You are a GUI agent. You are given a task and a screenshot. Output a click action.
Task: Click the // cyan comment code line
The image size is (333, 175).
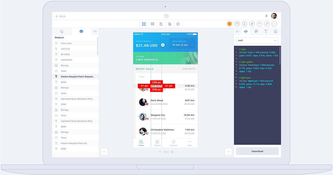pyautogui.click(x=242, y=49)
